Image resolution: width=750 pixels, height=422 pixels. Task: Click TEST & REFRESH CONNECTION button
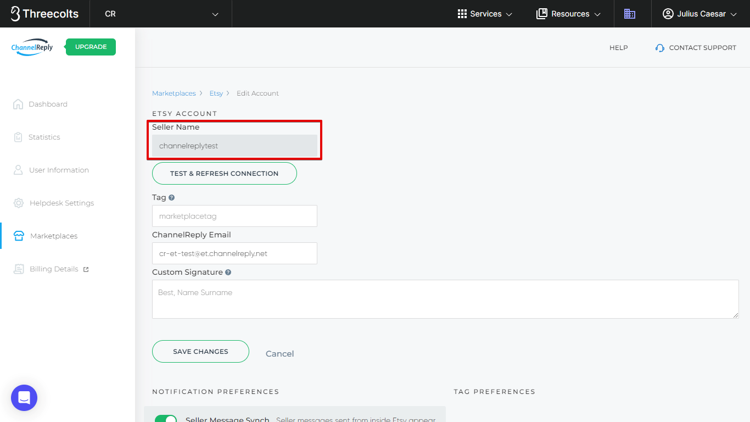tap(224, 173)
